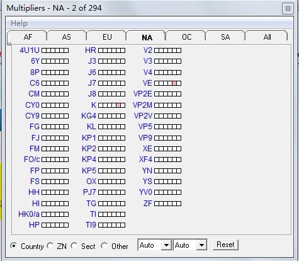Image resolution: width=299 pixels, height=261 pixels.
Task: Close the Multipliers window
Action: coord(288,9)
